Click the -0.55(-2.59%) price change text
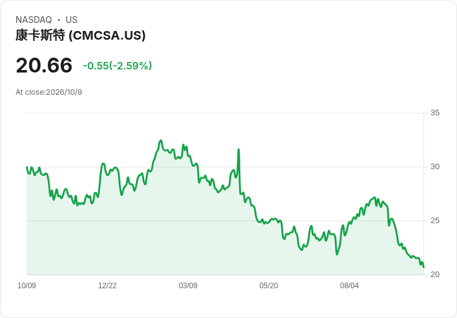 click(117, 66)
